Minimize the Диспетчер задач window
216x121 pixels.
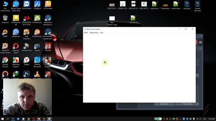click(x=179, y=29)
